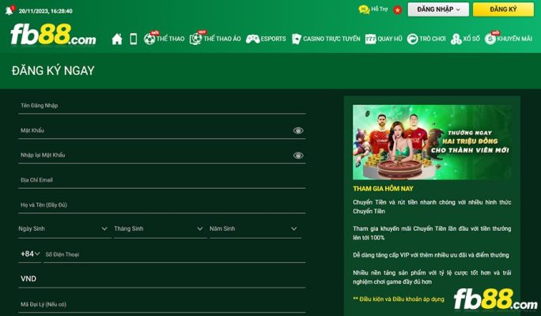
Task: Click the Khuyến Mãi promotion icon
Action: [490, 39]
